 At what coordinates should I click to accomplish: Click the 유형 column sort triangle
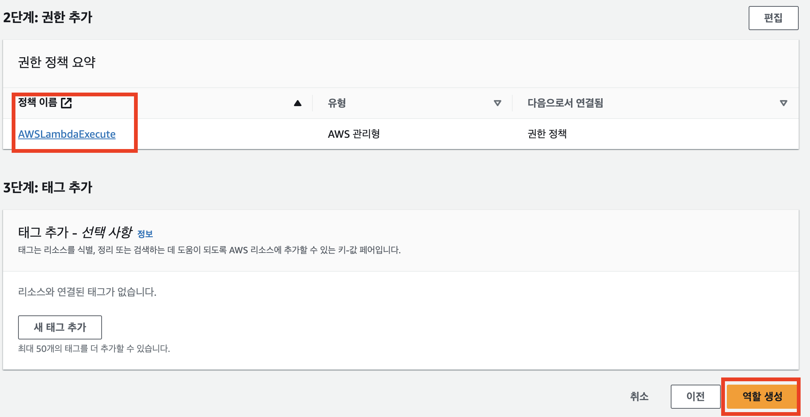tap(497, 103)
